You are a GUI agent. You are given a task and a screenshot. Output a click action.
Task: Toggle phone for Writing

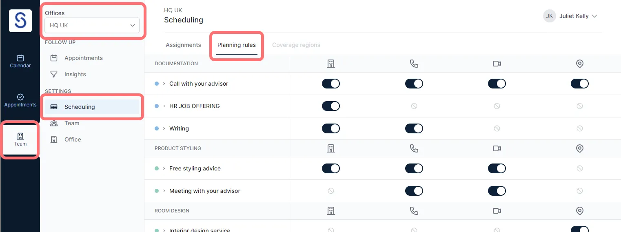tap(414, 128)
